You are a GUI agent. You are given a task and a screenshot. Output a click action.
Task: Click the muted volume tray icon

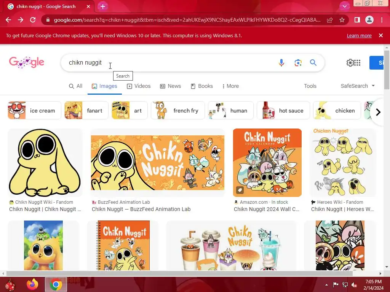coord(354,285)
